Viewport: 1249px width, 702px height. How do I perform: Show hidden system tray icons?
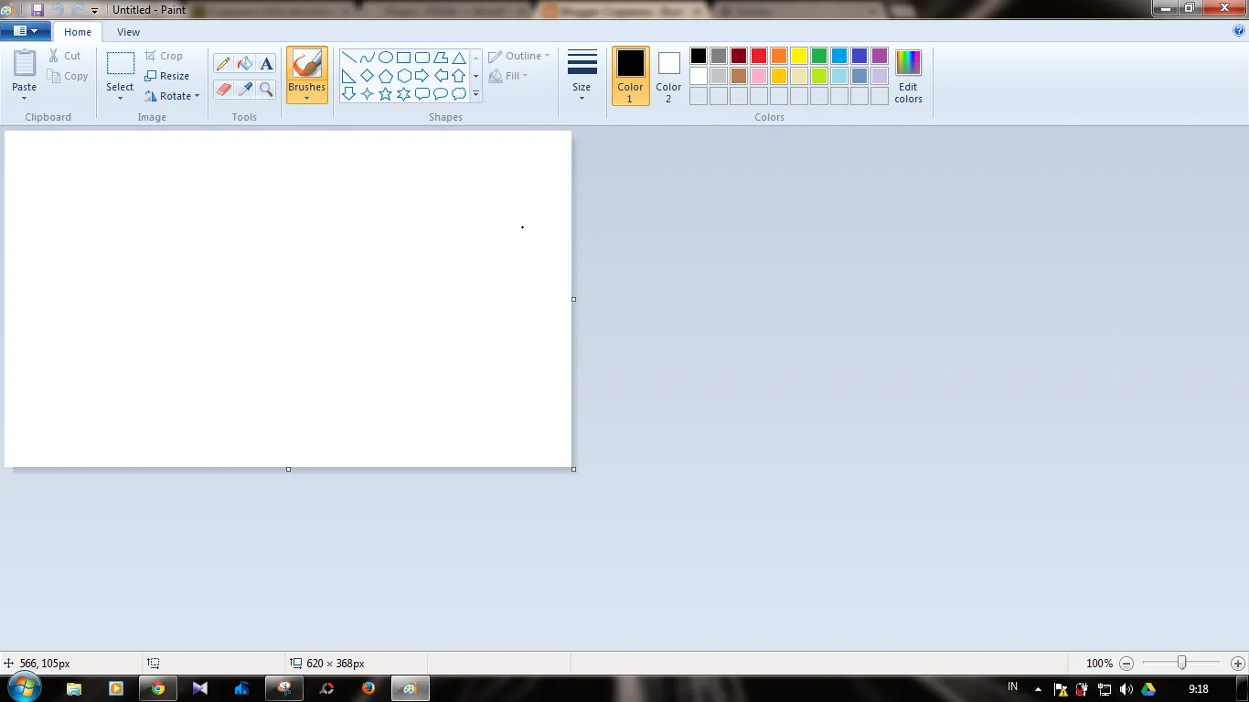click(x=1038, y=689)
